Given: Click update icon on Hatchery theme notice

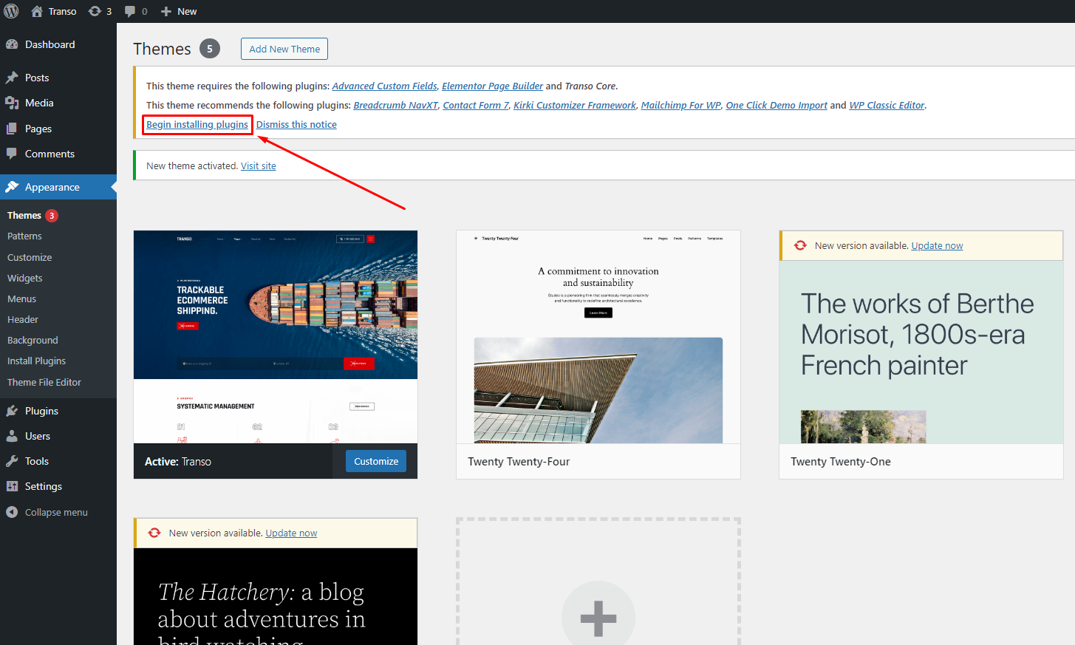Looking at the screenshot, I should (154, 533).
